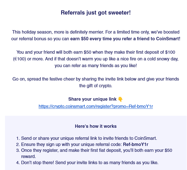Click the "Referrals just got sweeter!" heading

tap(96, 13)
